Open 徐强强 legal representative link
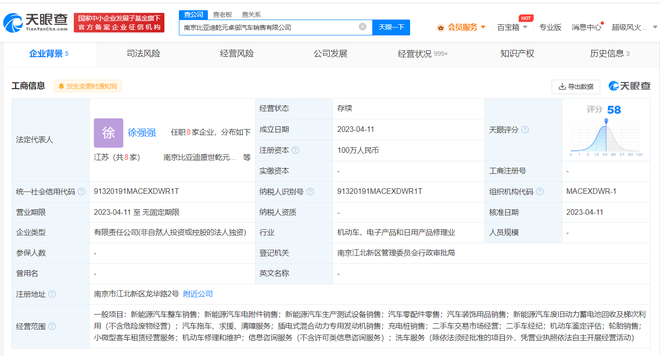The width and height of the screenshot is (660, 356). 142,133
